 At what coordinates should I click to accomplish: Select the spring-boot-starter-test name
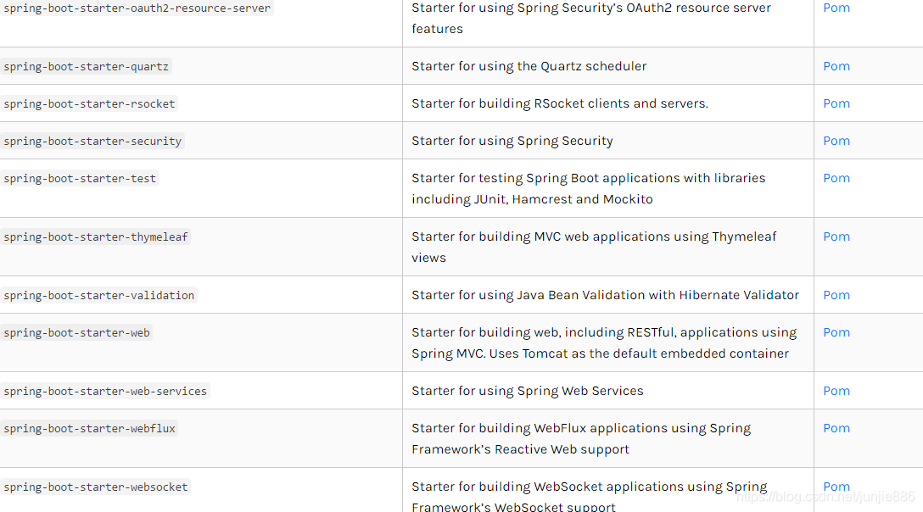tap(80, 178)
